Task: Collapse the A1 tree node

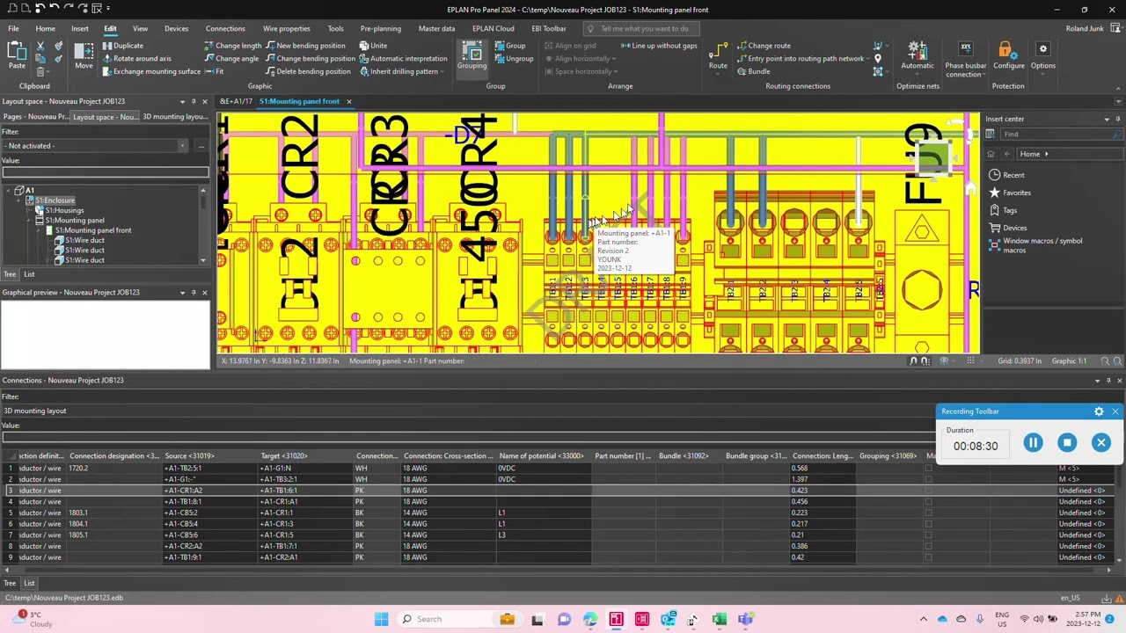Action: pos(8,191)
